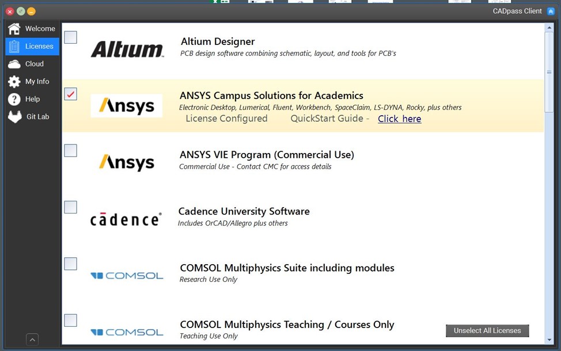Enable the Altium Designer license checkbox

70,37
